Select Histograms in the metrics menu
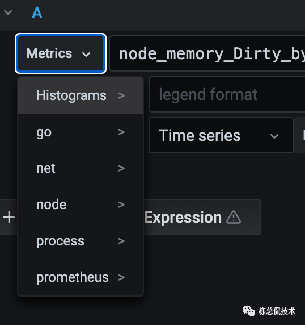Screen dimensions: 305x325 [81, 95]
